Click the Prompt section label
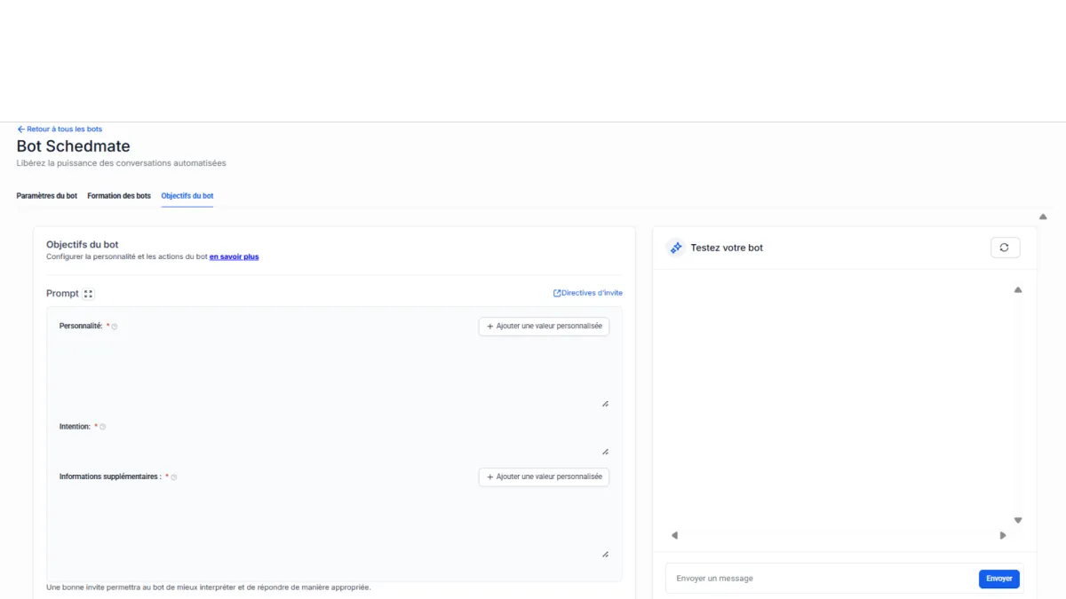Screen dimensions: 1066x599 coord(62,294)
